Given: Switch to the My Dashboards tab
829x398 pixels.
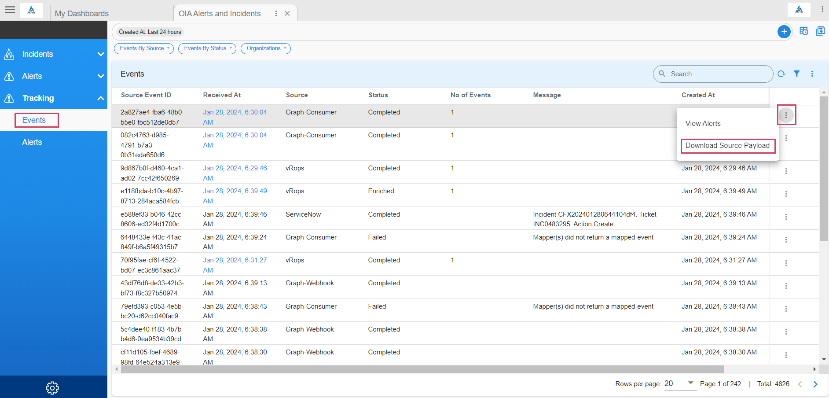Looking at the screenshot, I should click(x=82, y=14).
